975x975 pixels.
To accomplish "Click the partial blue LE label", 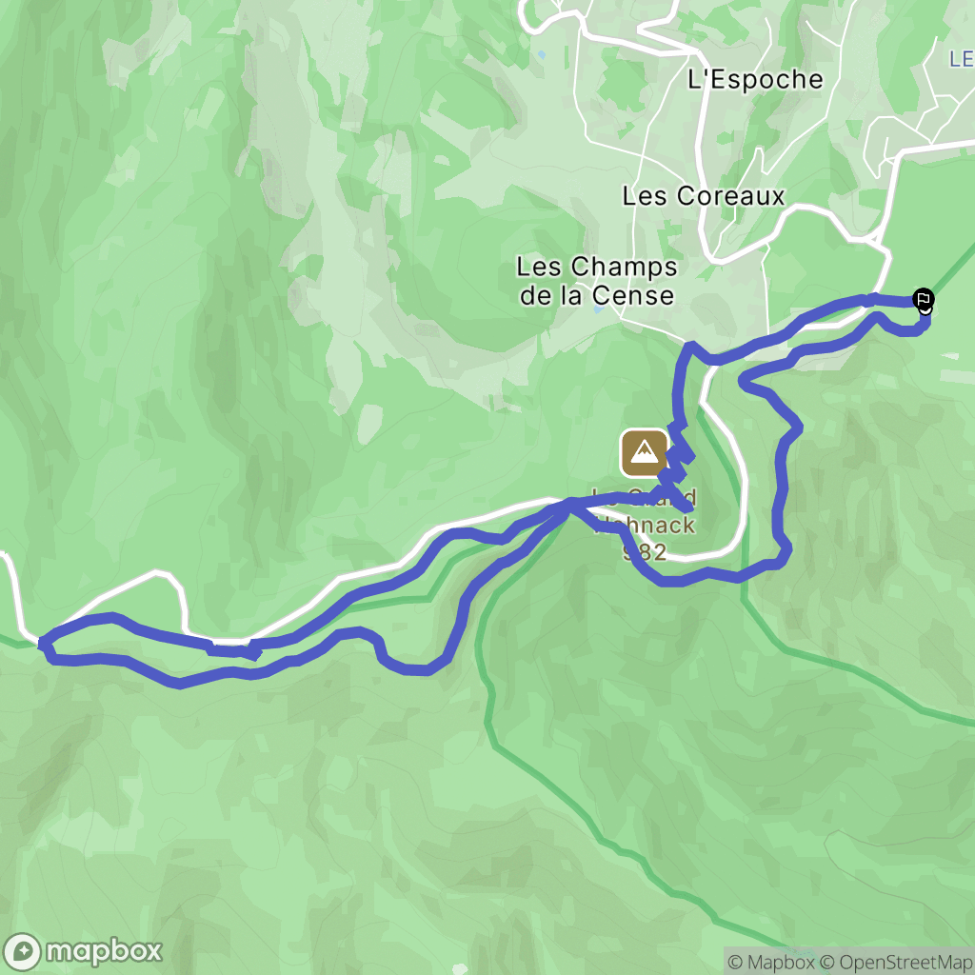I will coord(962,60).
